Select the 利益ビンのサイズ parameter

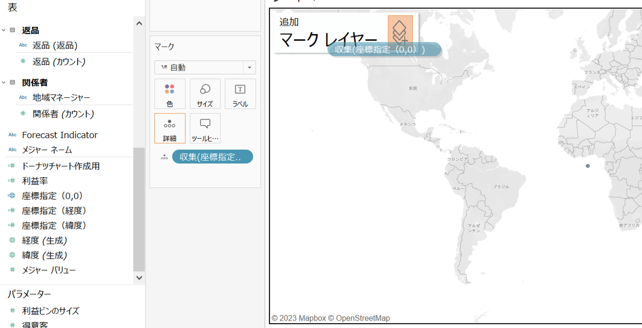coord(50,311)
